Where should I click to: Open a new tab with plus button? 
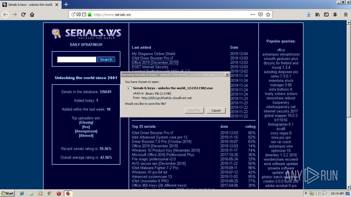[66, 4]
